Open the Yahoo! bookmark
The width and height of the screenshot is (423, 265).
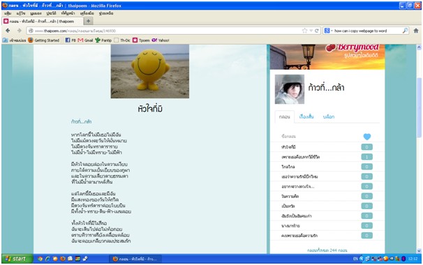161,40
